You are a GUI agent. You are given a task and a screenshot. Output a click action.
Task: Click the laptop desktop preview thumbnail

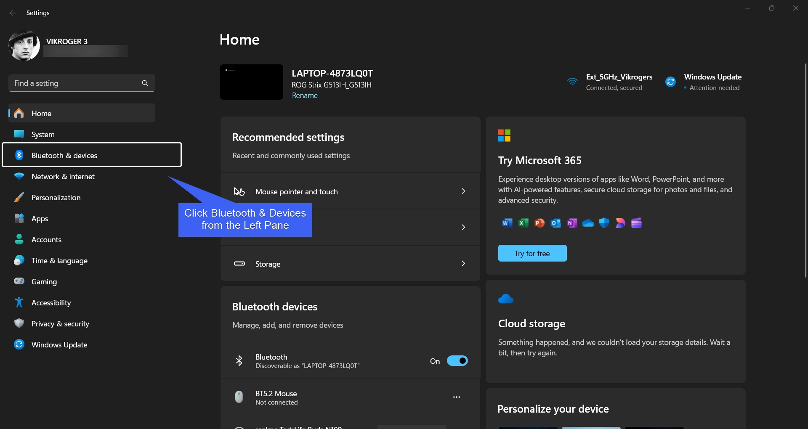252,82
